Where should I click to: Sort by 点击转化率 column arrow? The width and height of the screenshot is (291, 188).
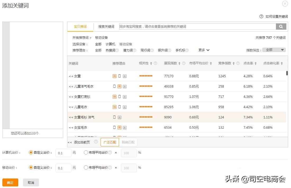click(x=282, y=64)
